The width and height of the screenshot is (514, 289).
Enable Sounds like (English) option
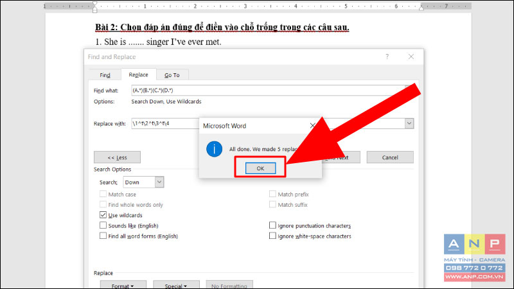(103, 225)
